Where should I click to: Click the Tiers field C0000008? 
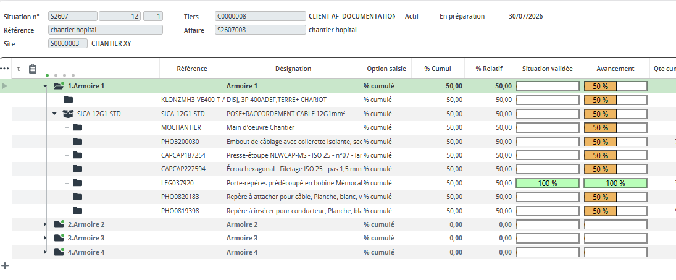coord(261,17)
